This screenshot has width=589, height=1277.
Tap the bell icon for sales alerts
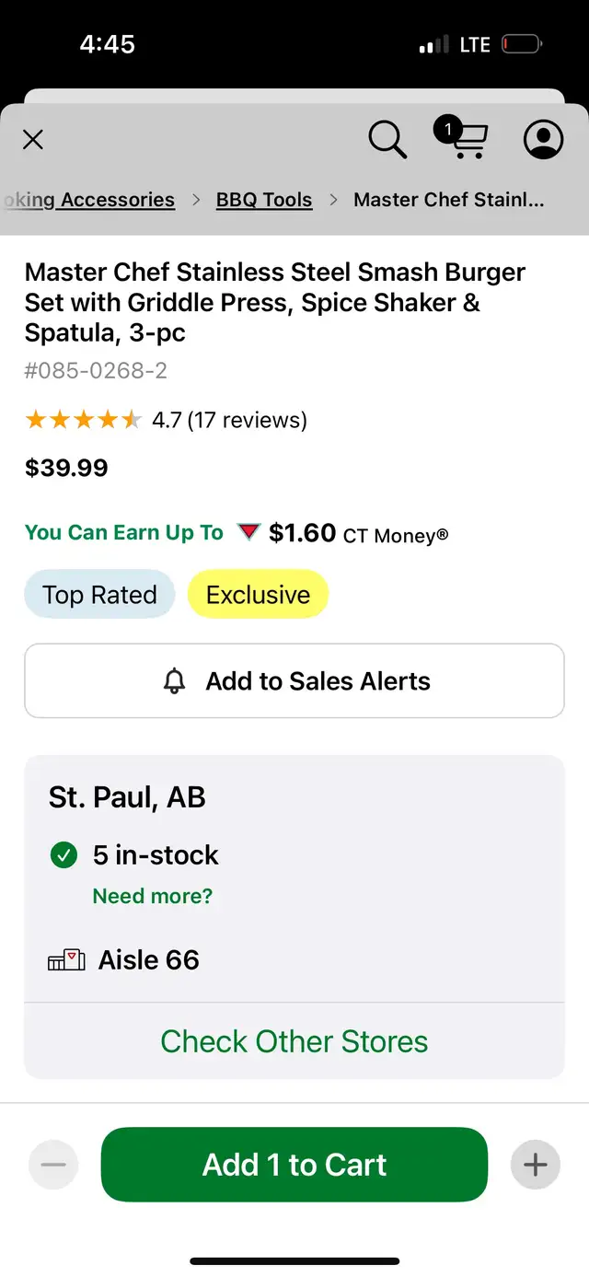click(174, 681)
